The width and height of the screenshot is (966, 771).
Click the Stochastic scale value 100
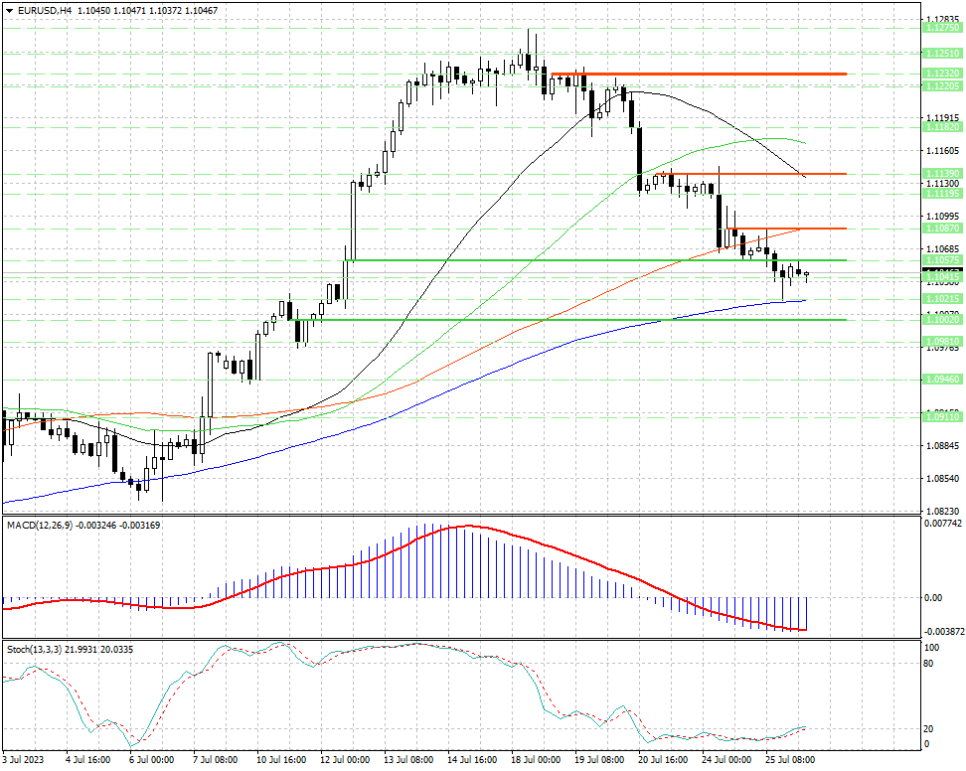click(932, 648)
